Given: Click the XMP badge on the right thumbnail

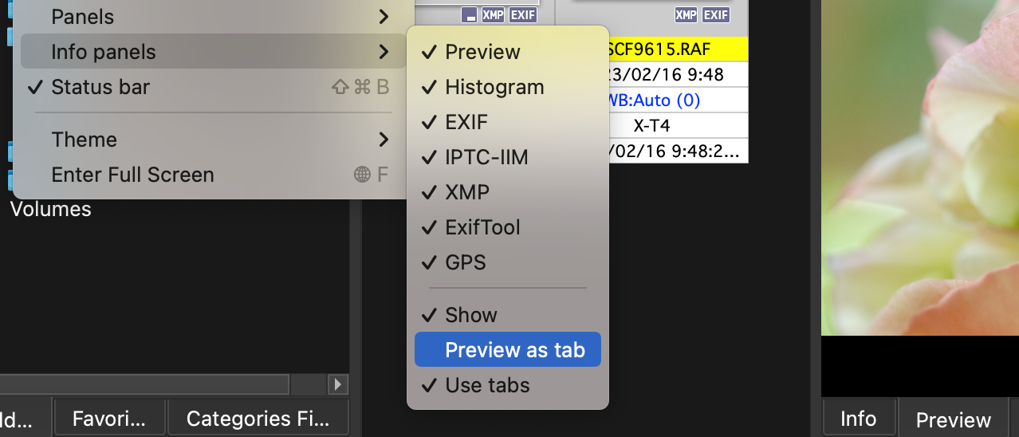Looking at the screenshot, I should [686, 14].
